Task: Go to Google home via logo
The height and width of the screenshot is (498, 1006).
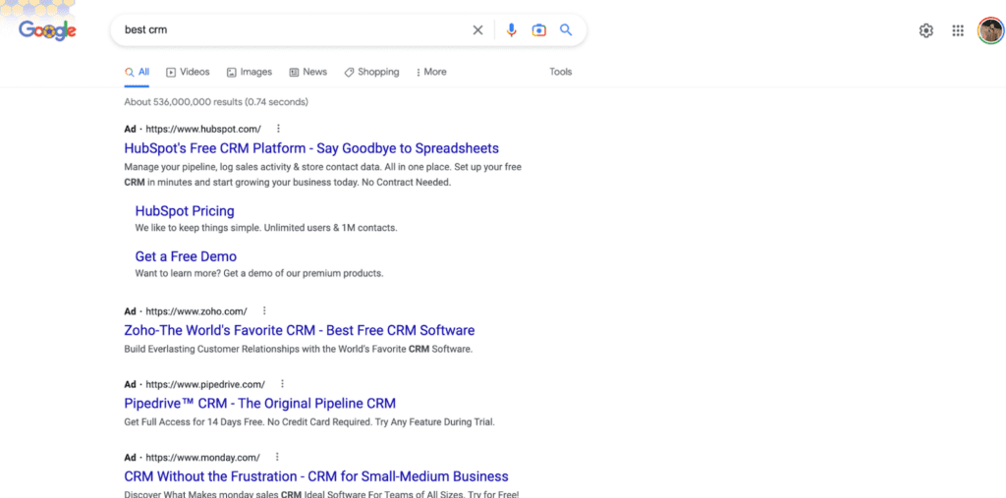Action: [47, 30]
